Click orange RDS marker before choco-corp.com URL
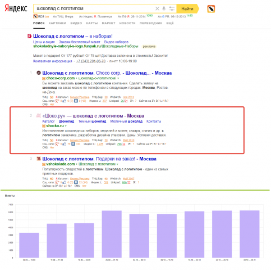Image resolution: width=271 pixels, height=270 pixels. (x=44, y=78)
